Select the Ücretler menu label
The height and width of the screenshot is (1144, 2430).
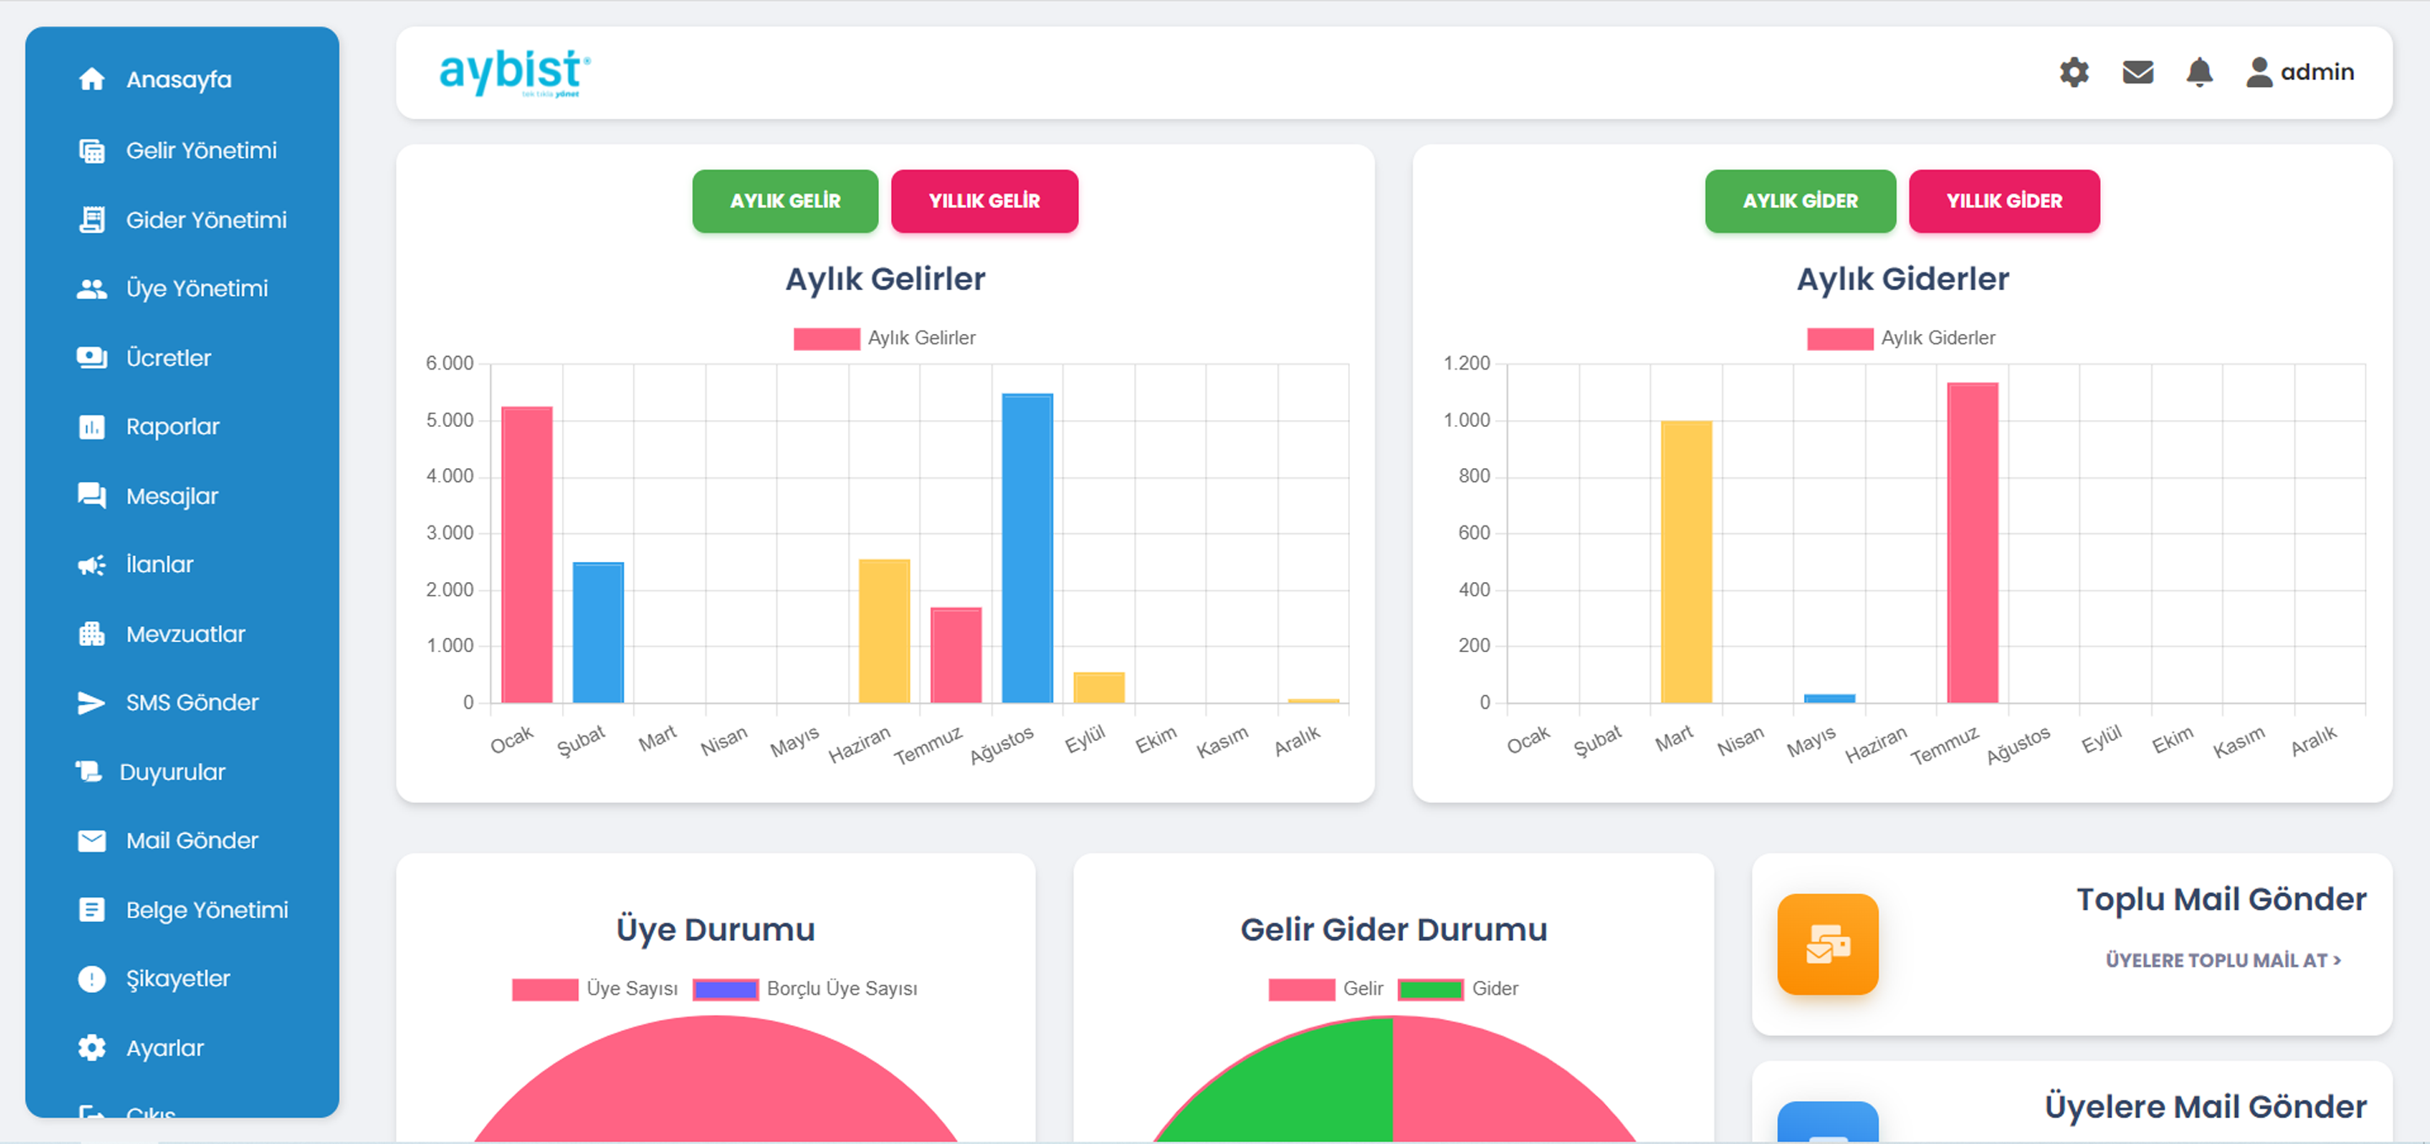(x=169, y=359)
